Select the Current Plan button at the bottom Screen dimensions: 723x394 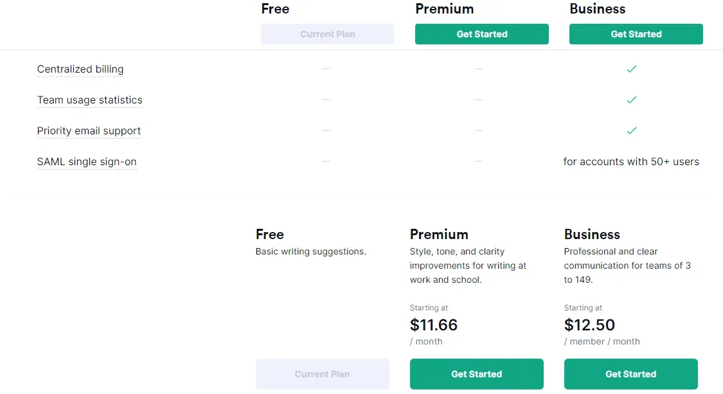tap(322, 373)
